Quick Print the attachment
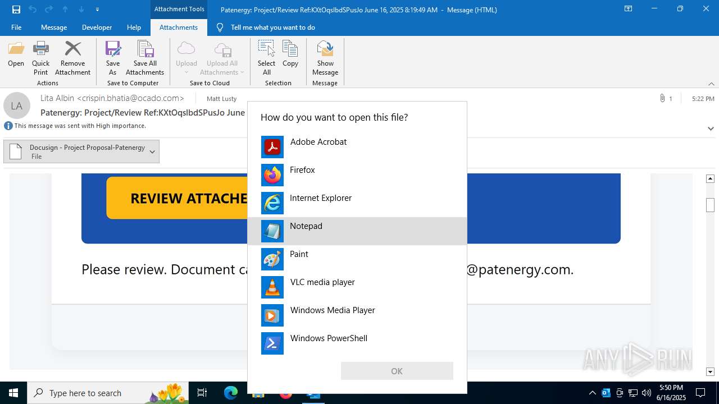The height and width of the screenshot is (404, 719). pyautogui.click(x=40, y=58)
